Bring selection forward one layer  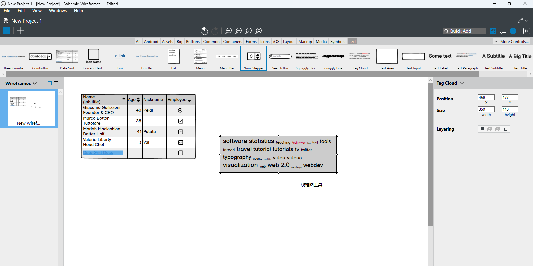[x=490, y=129]
